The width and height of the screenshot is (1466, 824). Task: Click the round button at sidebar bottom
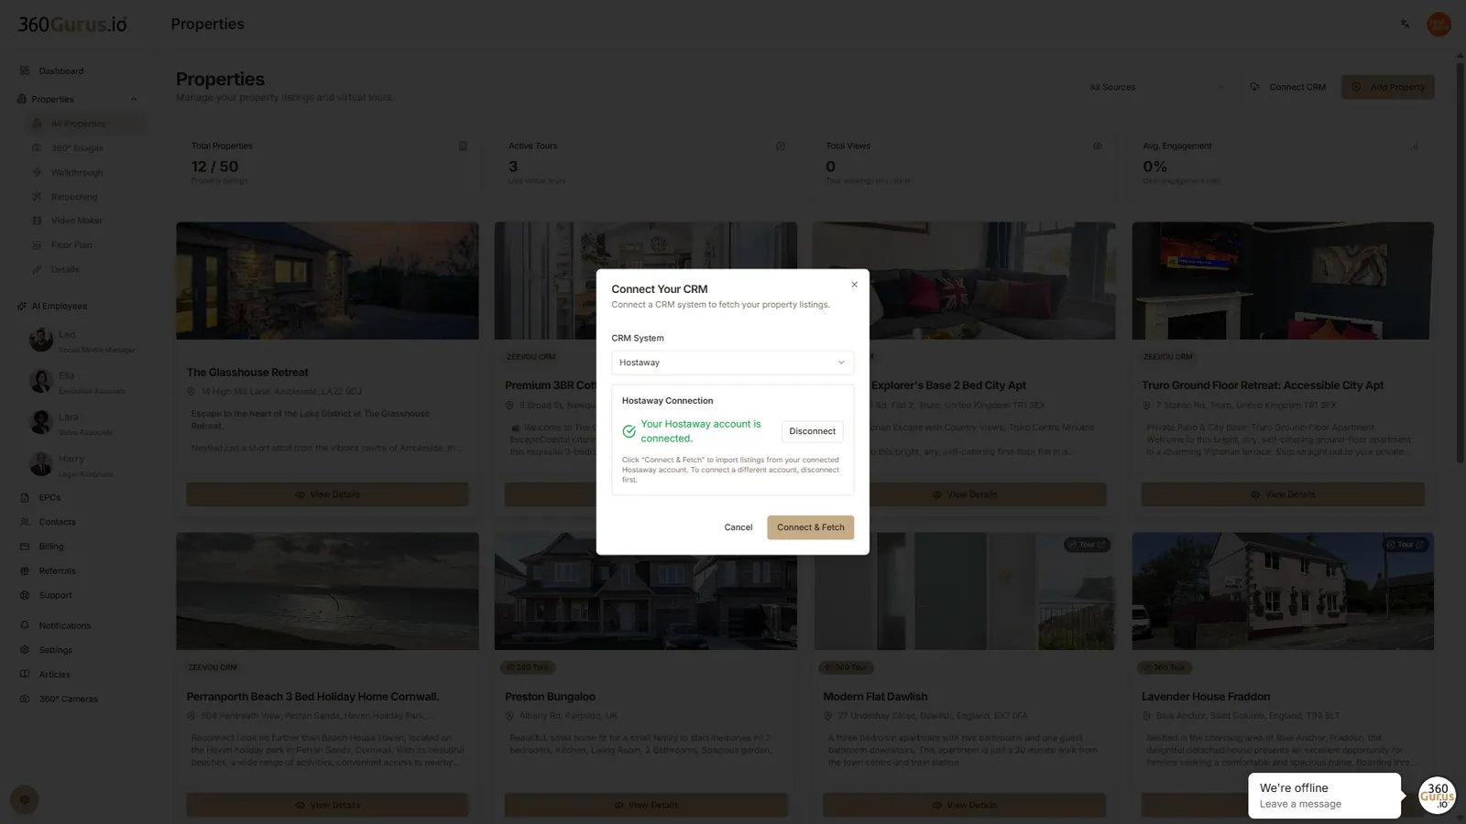[25, 799]
